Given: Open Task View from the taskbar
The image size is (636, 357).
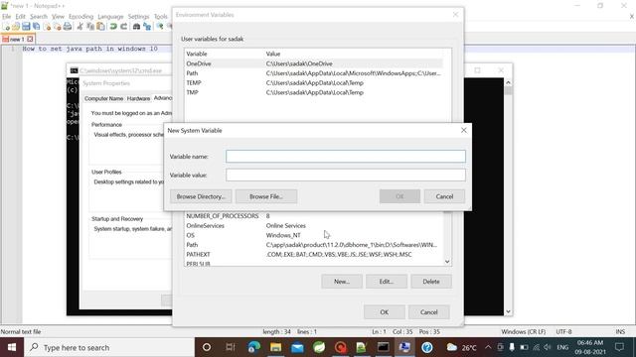Looking at the screenshot, I should (x=231, y=347).
